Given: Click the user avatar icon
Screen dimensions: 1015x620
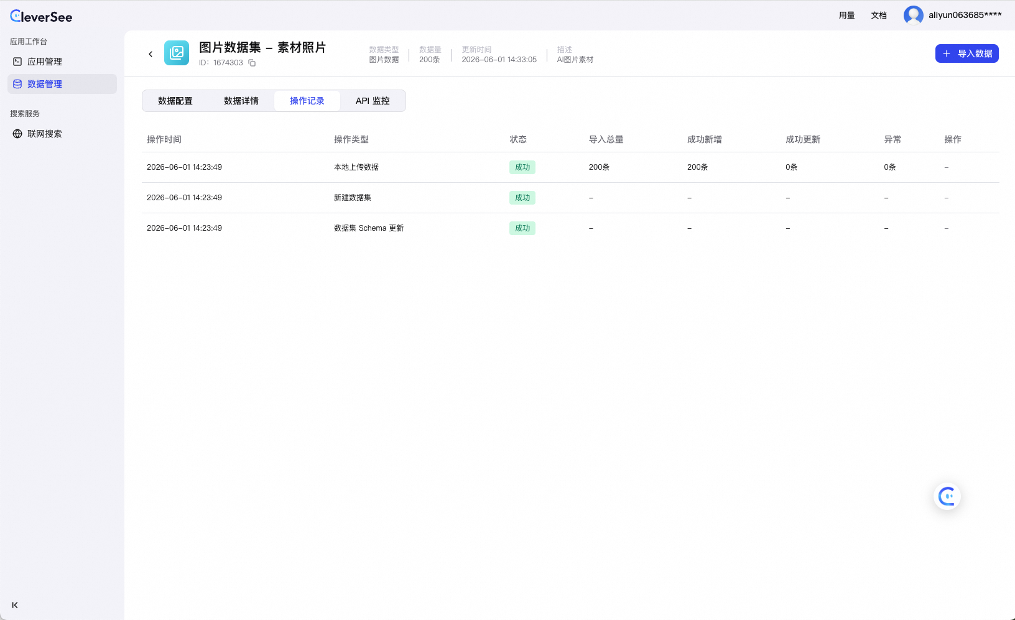Looking at the screenshot, I should pyautogui.click(x=914, y=16).
